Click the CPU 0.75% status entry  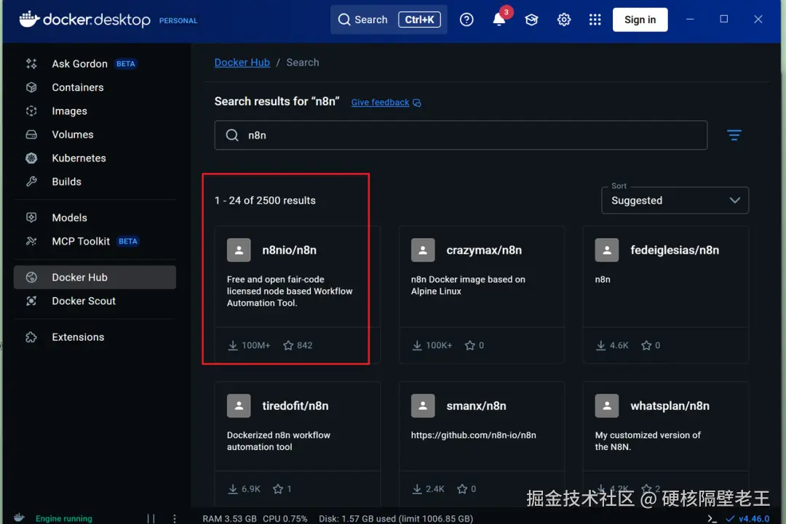(x=285, y=518)
